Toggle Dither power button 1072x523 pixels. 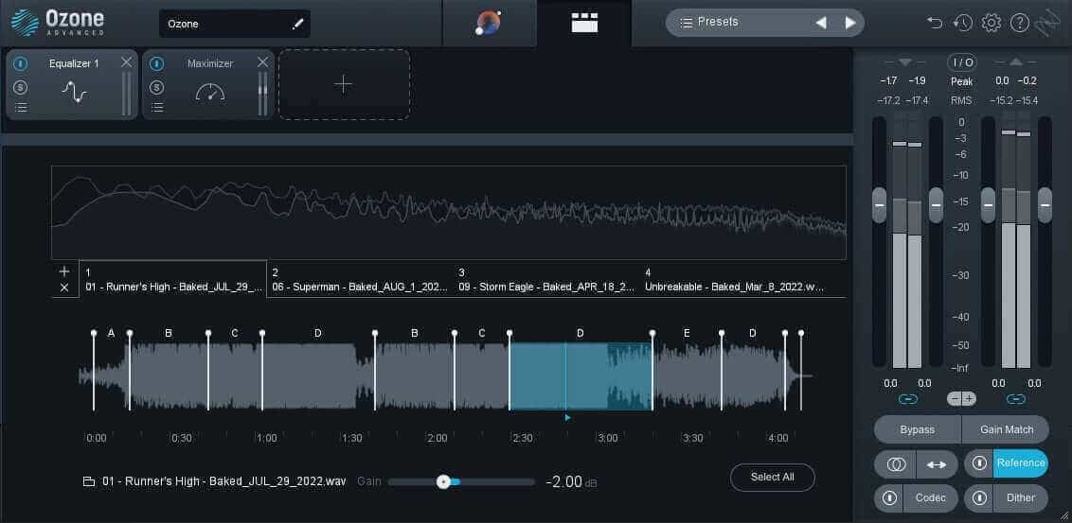pos(980,497)
